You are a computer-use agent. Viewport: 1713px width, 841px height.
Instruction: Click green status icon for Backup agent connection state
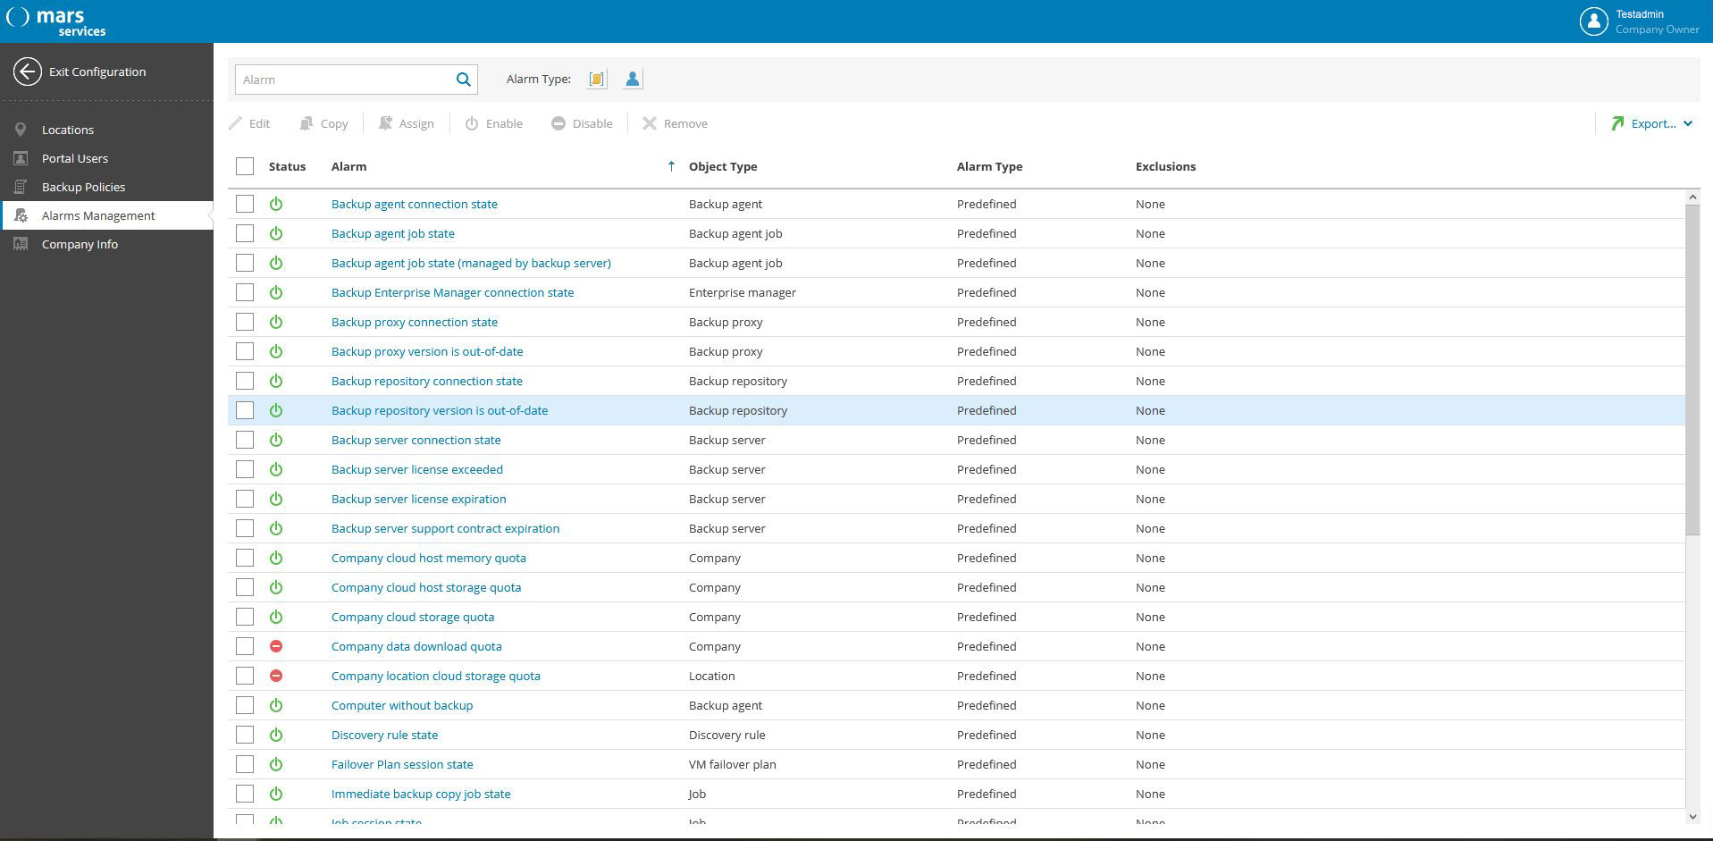[276, 204]
